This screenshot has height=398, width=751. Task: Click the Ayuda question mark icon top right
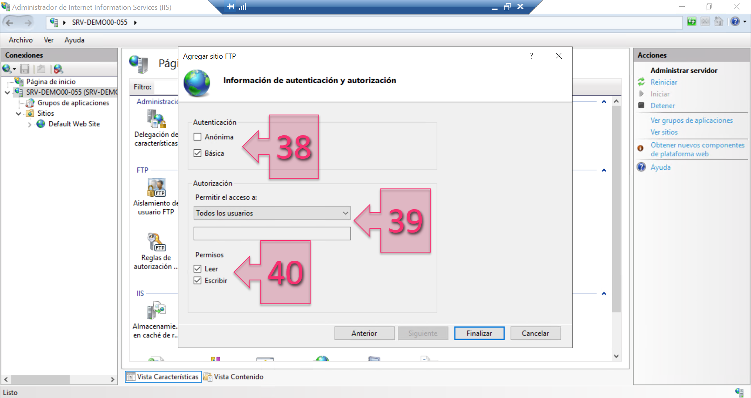point(734,22)
